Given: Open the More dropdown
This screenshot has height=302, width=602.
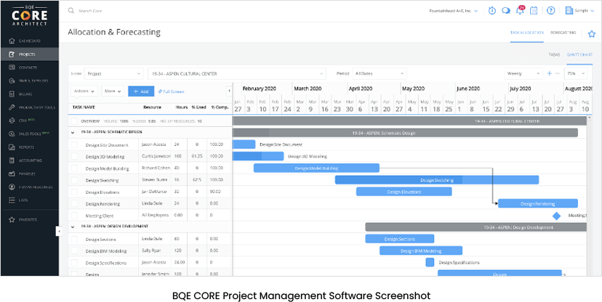Looking at the screenshot, I should pyautogui.click(x=113, y=91).
